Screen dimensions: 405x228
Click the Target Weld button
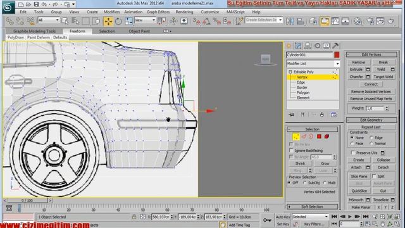pyautogui.click(x=383, y=77)
